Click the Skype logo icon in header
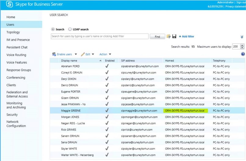 [x=9, y=4]
